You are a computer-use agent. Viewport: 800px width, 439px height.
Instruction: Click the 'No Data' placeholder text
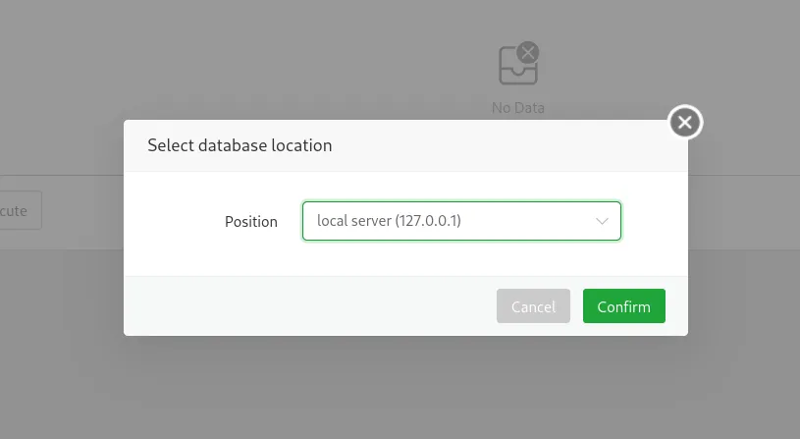tap(517, 108)
